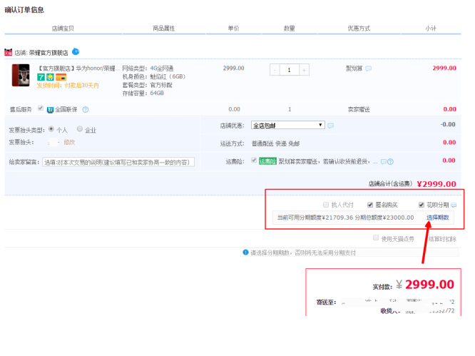Image resolution: width=475 pixels, height=356 pixels.
Task: Enable 使用天猫点券 checkbox
Action: (376, 238)
